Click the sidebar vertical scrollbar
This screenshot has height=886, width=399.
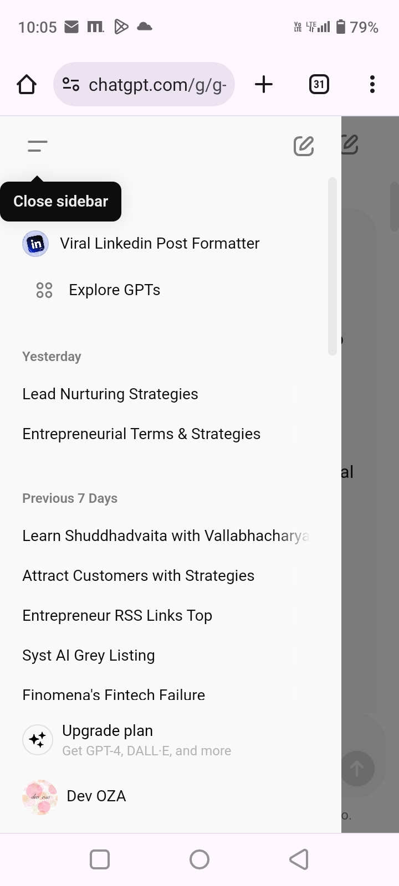[332, 266]
